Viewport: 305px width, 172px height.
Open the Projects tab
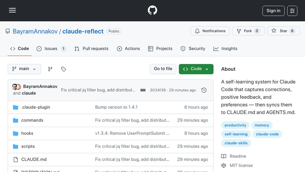click(x=160, y=48)
